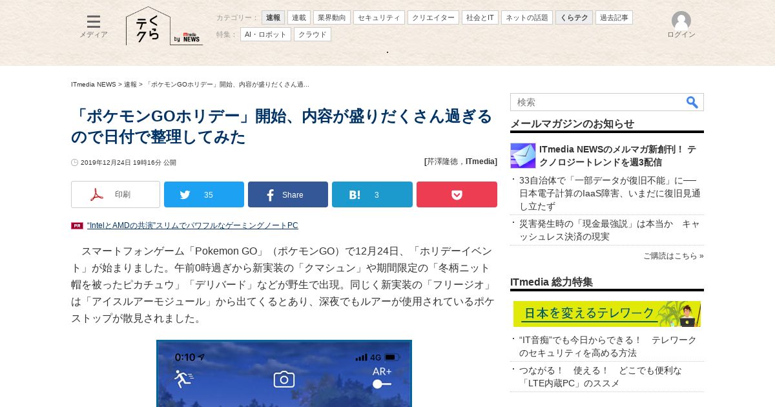
Task: Print the article via the 印刷 button
Action: click(116, 194)
